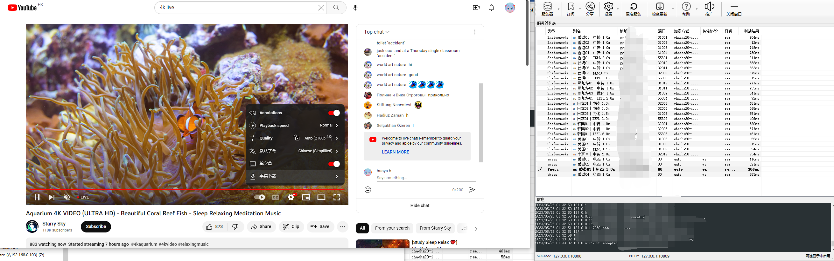Viewport: 834px width, 261px height.
Task: Follow the LEARN MORE chat link
Action: click(x=395, y=152)
